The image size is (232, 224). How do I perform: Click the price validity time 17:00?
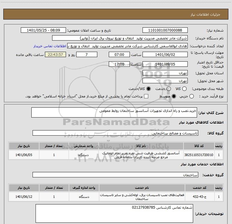pos(119,64)
